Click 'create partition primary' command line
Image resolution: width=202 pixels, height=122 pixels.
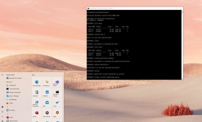[x=100, y=58]
